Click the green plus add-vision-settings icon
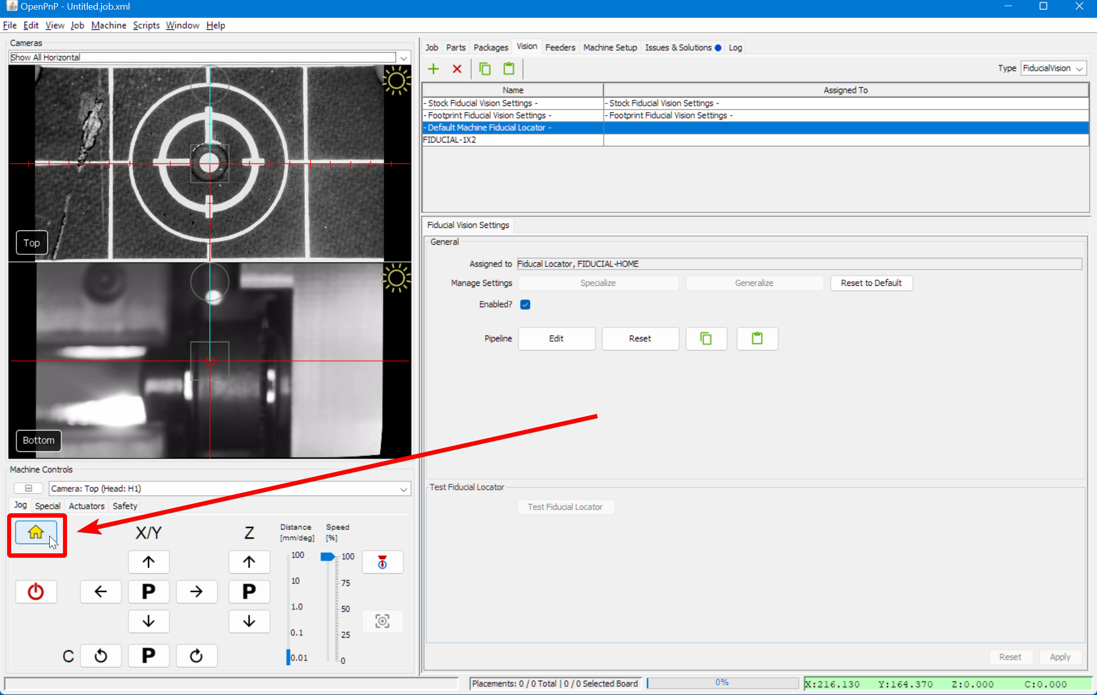Image resolution: width=1097 pixels, height=695 pixels. pyautogui.click(x=433, y=69)
